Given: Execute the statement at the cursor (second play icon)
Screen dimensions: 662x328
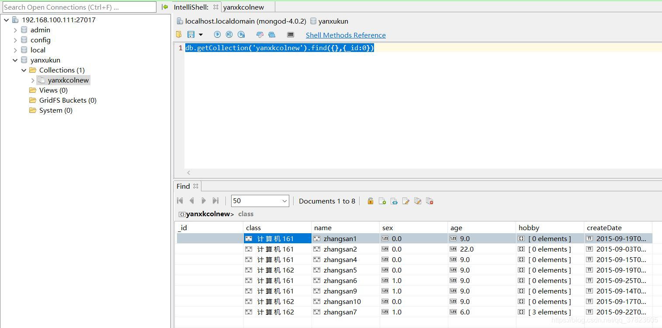Looking at the screenshot, I should [x=229, y=35].
